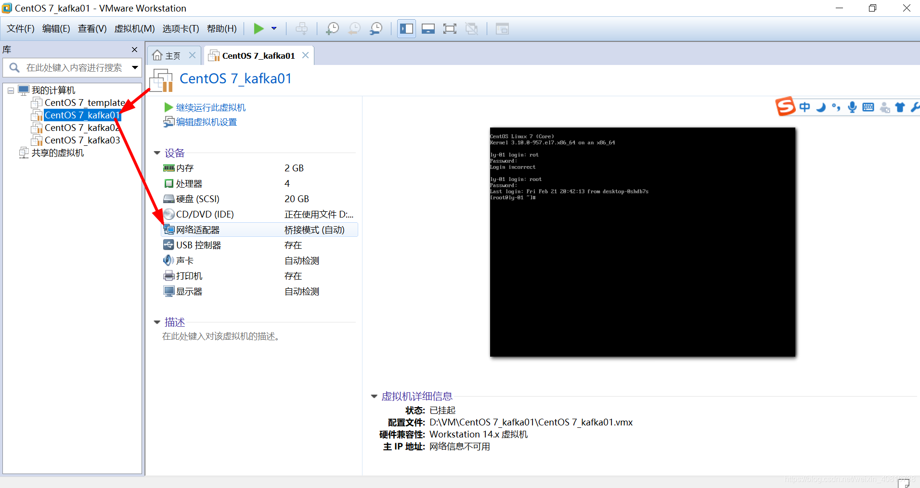Open the library search dropdown arrow

pos(135,68)
